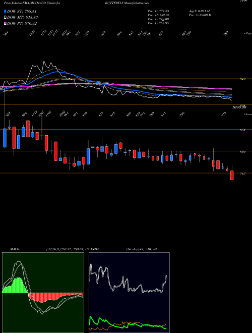Click the Pre V: 0.009 M value
This screenshot has width=252, height=333.
(200, 15)
